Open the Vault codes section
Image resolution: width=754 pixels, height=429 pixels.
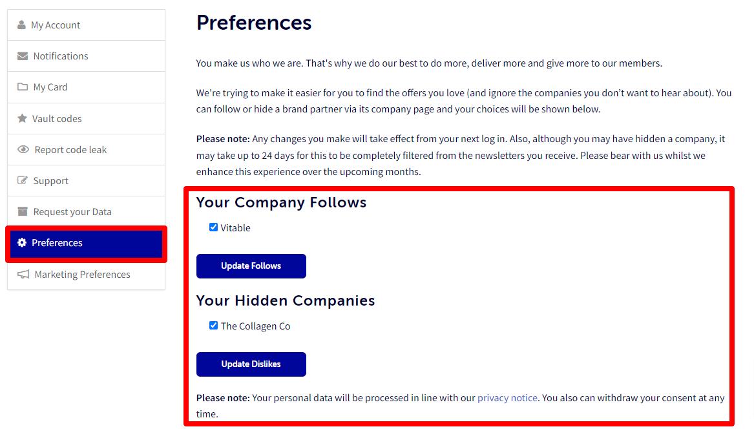57,119
